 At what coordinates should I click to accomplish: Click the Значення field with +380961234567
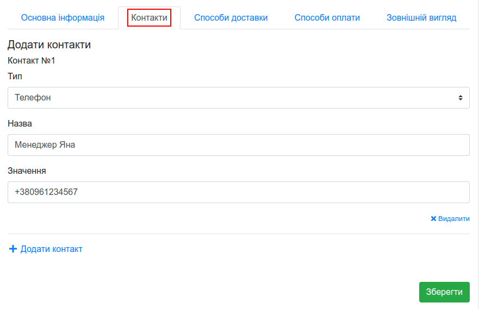[238, 192]
